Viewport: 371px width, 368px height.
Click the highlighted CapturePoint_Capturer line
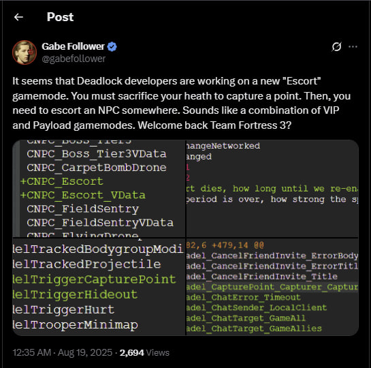point(272,287)
